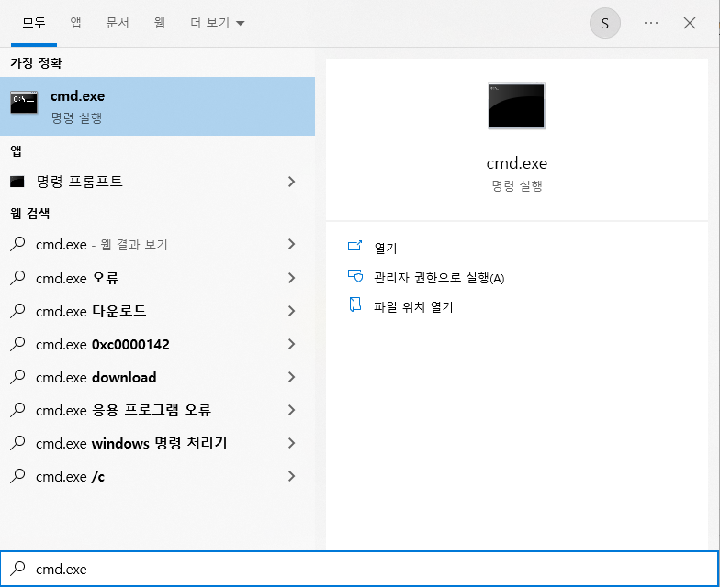This screenshot has height=587, width=720.
Task: Click the admin shield icon
Action: (354, 276)
